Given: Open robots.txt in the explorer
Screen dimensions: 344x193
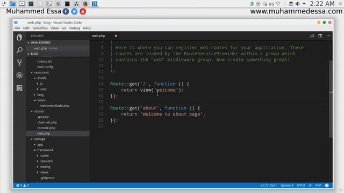Looking at the screenshot, I should point(45,62).
